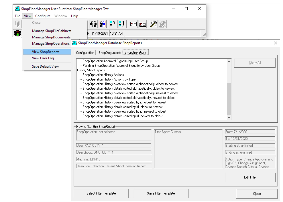Screen dimensions: 283x202
Task: Open the View menu
Action: click(27, 16)
